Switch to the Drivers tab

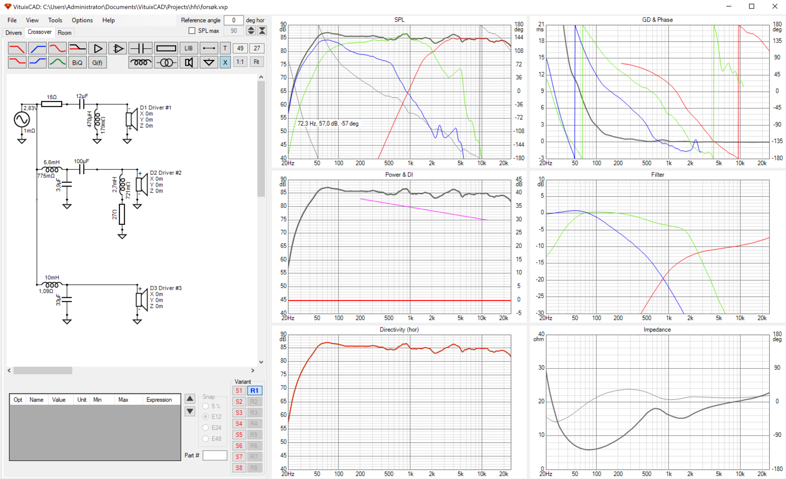coord(14,33)
